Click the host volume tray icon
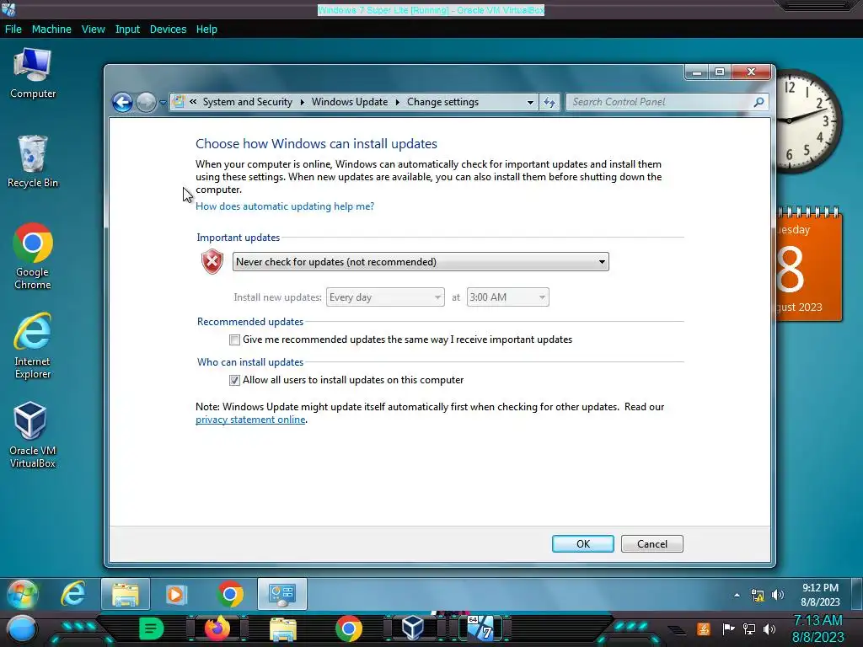 (x=769, y=628)
